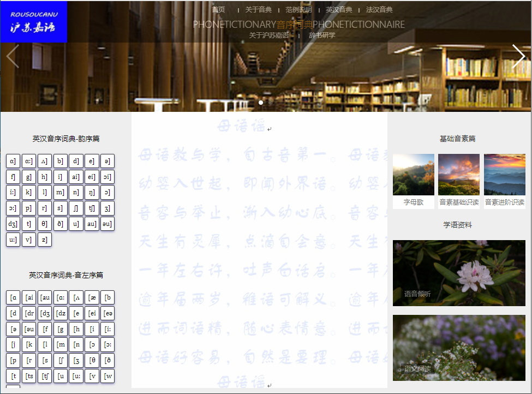Pick the 'ei]' rhyme-order button
532x394 pixels.
pos(92,177)
